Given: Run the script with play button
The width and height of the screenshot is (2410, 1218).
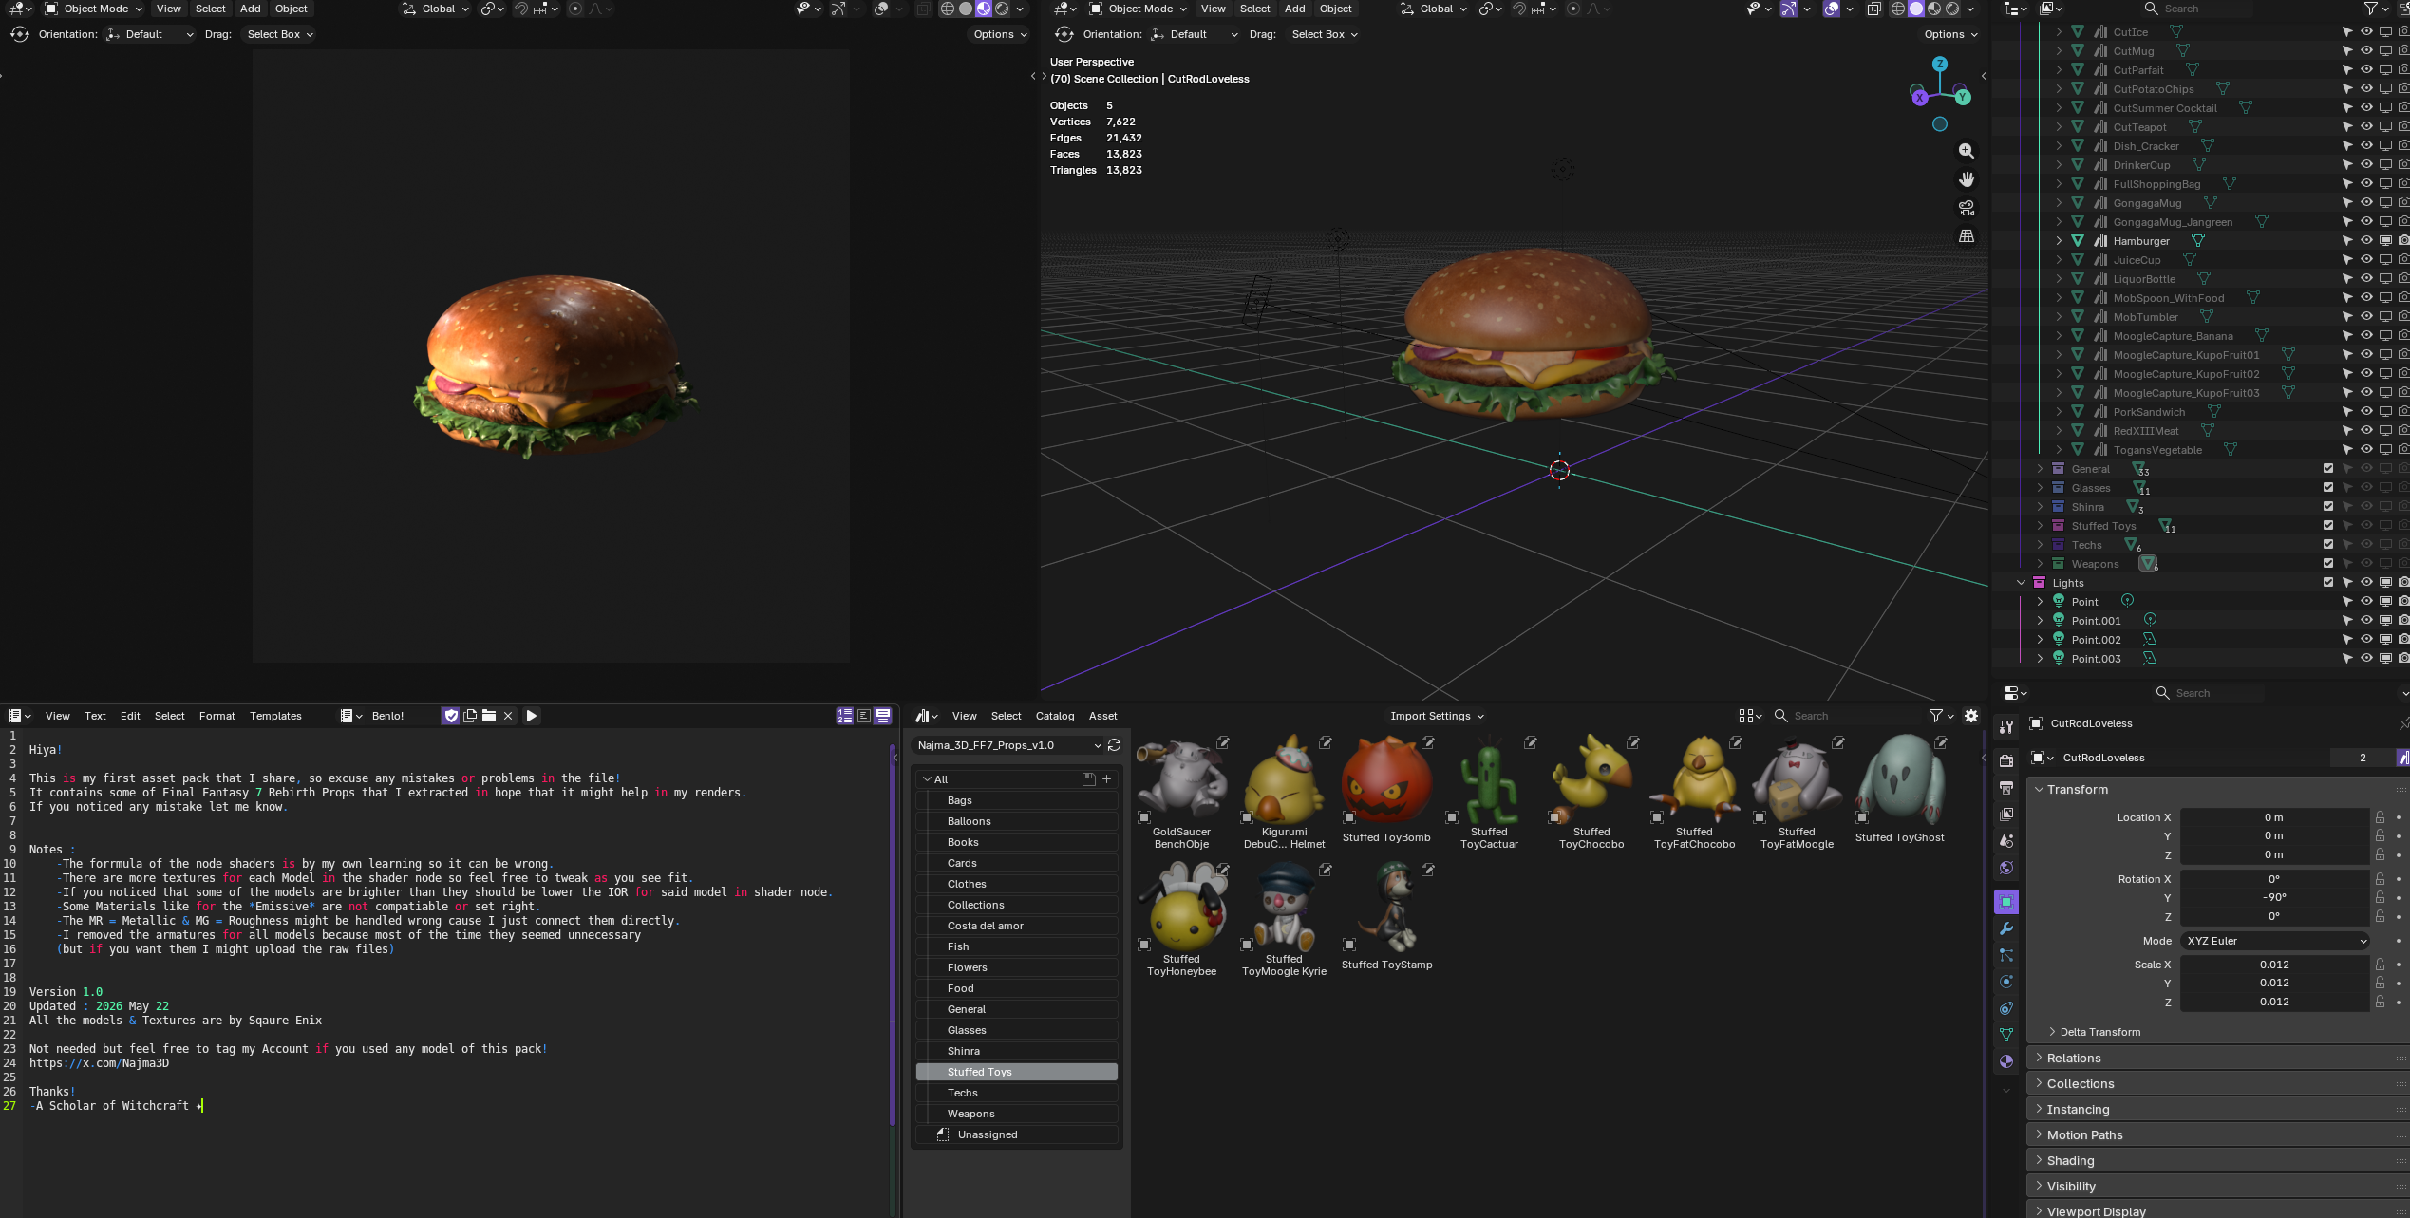Looking at the screenshot, I should click(532, 716).
